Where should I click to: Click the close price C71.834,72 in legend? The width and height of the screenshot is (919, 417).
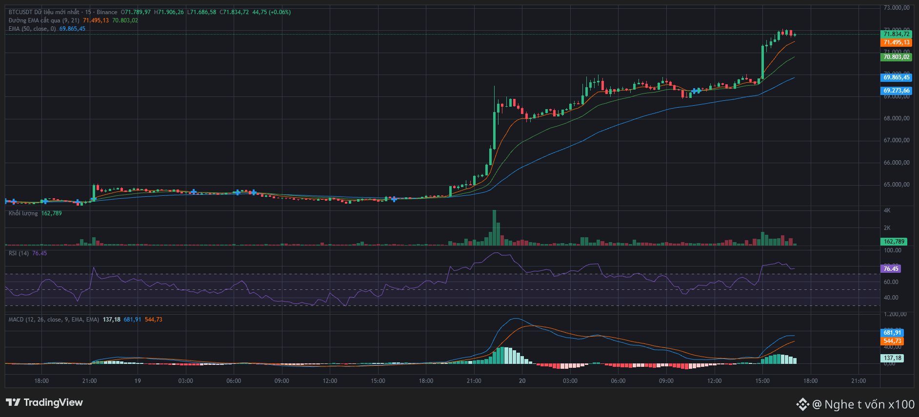(x=234, y=12)
